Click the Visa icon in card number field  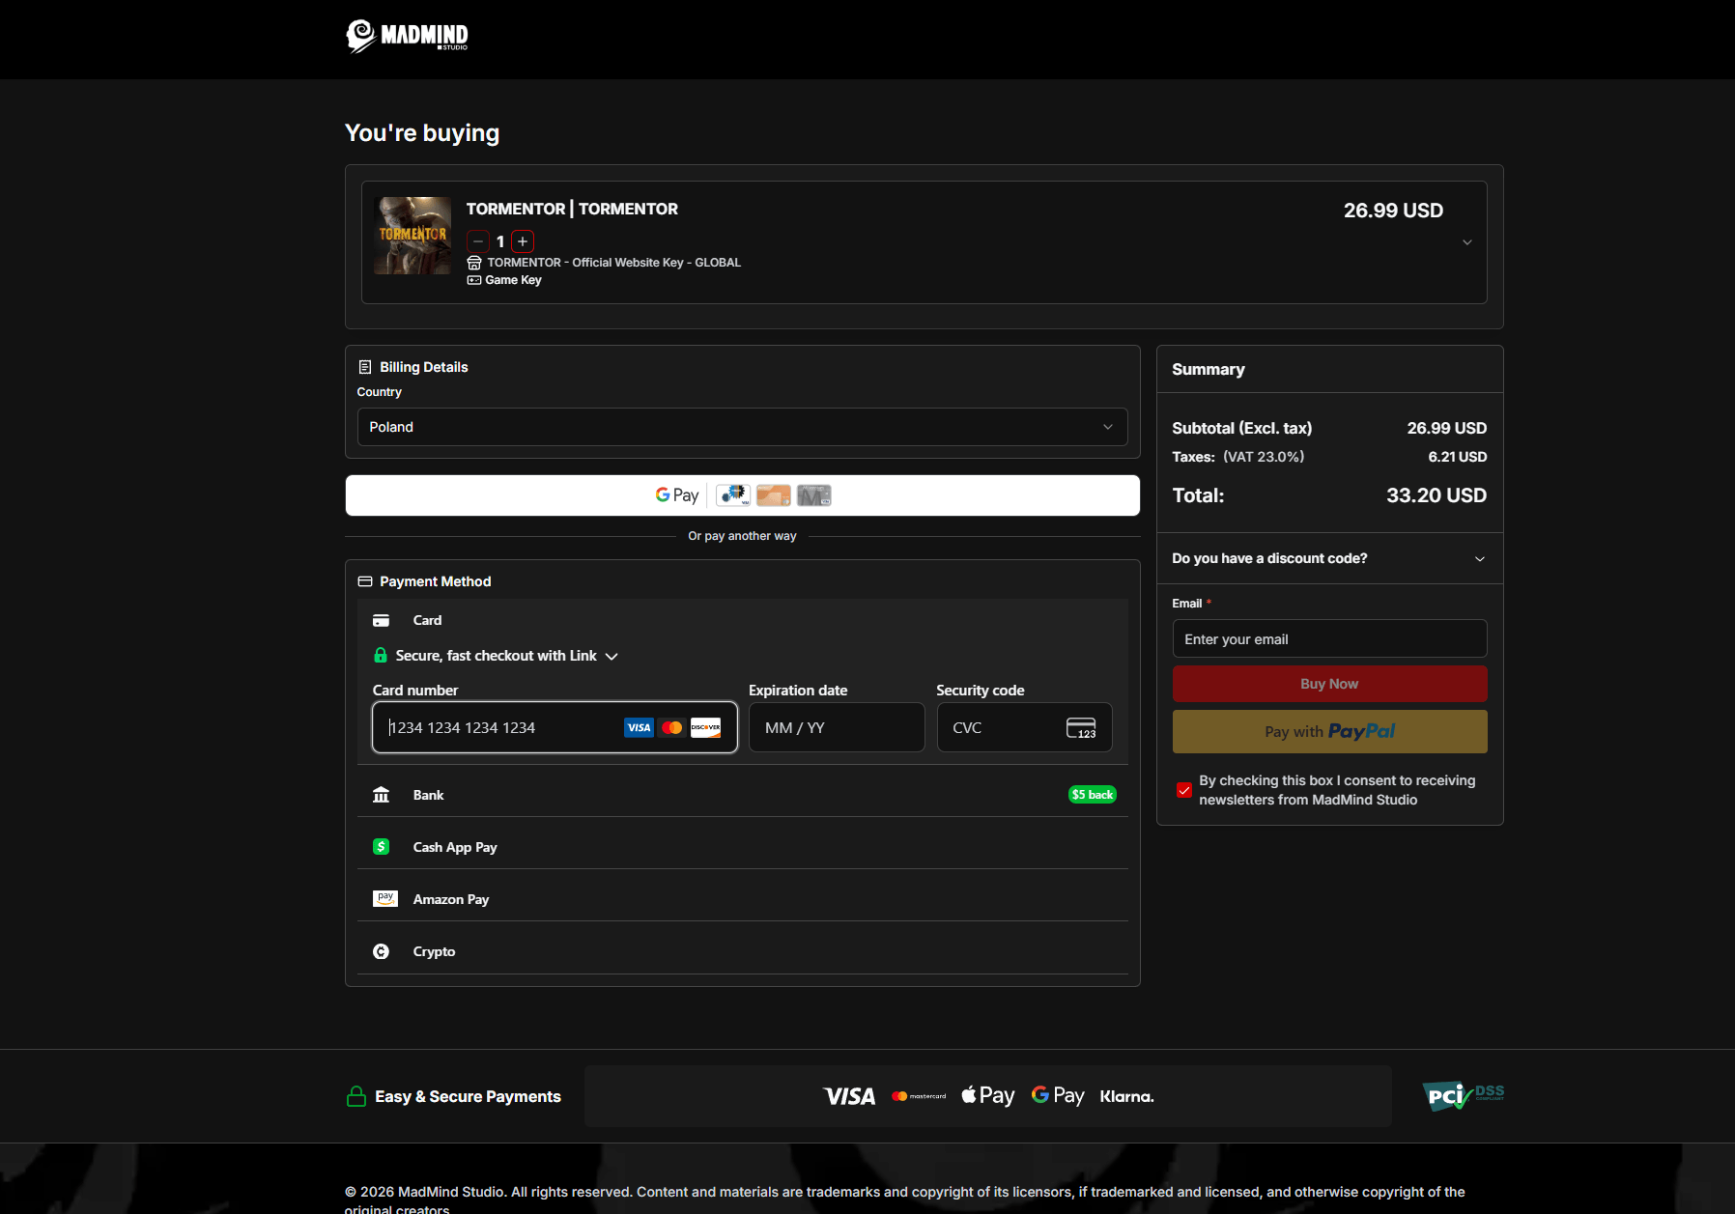pos(639,727)
